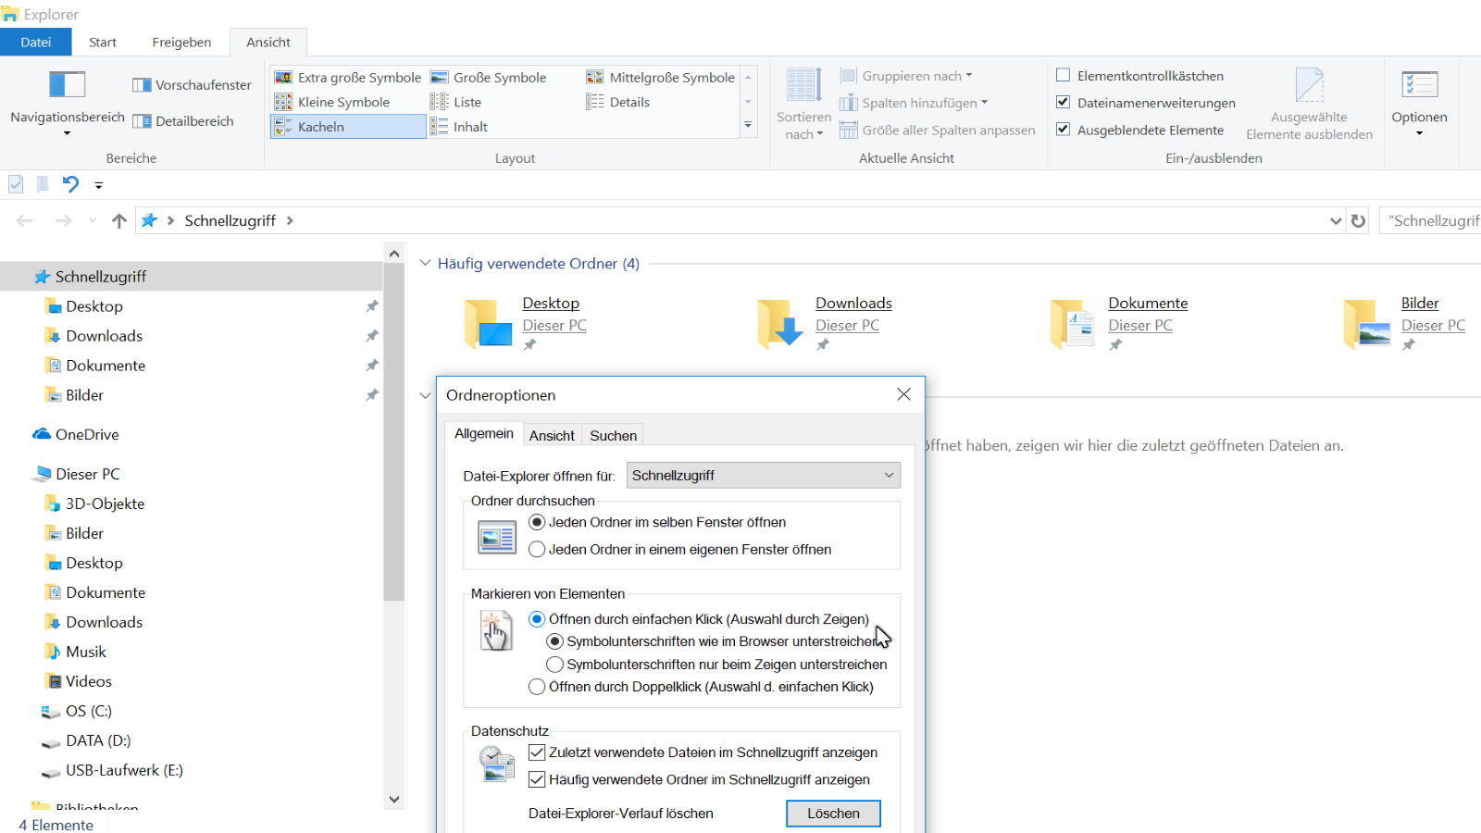The height and width of the screenshot is (833, 1481).
Task: Open the Start ribbon tab
Action: pyautogui.click(x=102, y=42)
